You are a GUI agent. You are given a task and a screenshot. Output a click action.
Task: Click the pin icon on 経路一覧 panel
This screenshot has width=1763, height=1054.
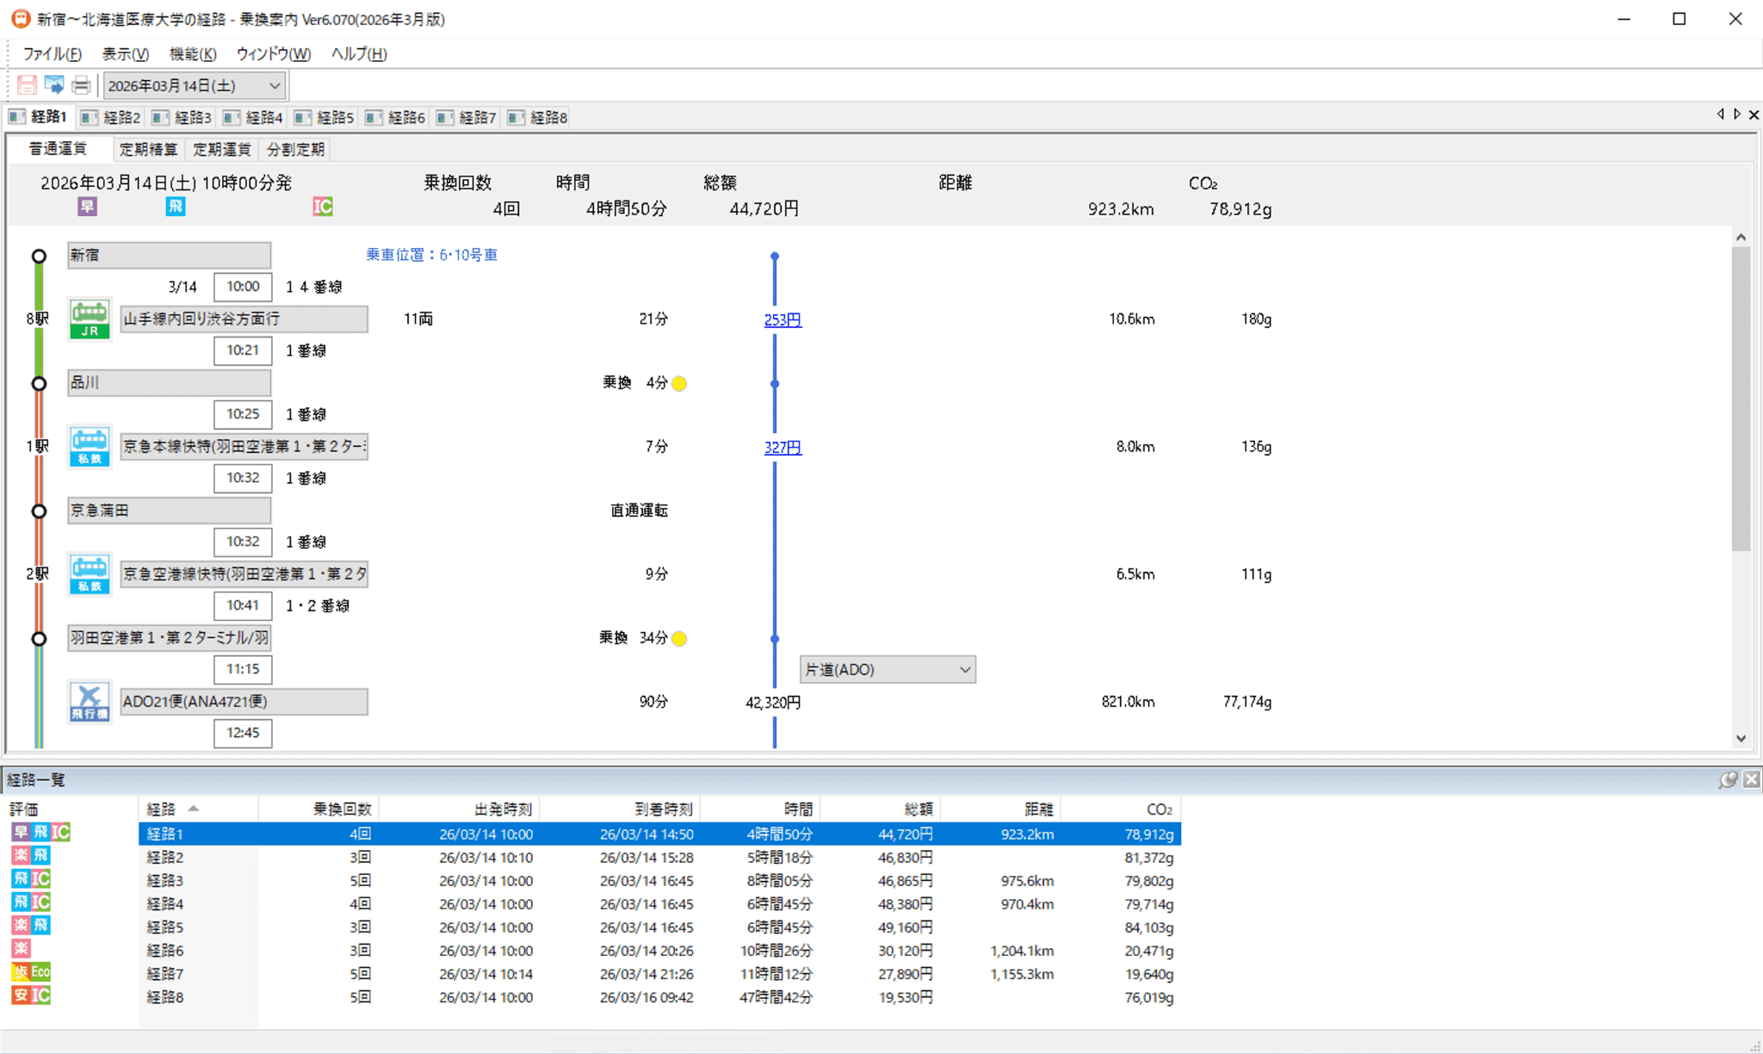click(1727, 780)
